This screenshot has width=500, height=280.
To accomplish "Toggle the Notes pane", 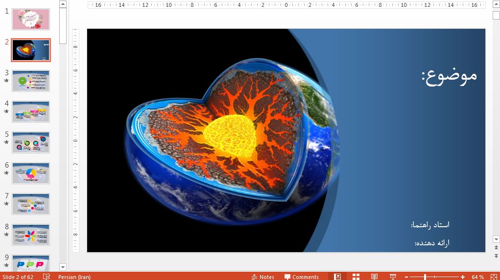I will [262, 277].
